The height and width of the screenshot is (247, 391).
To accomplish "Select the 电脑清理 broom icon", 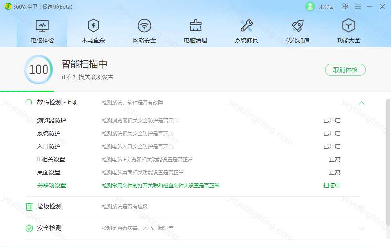I will pyautogui.click(x=195, y=26).
